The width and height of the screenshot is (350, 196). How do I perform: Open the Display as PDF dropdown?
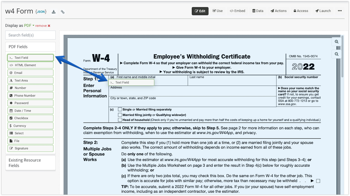point(29,26)
